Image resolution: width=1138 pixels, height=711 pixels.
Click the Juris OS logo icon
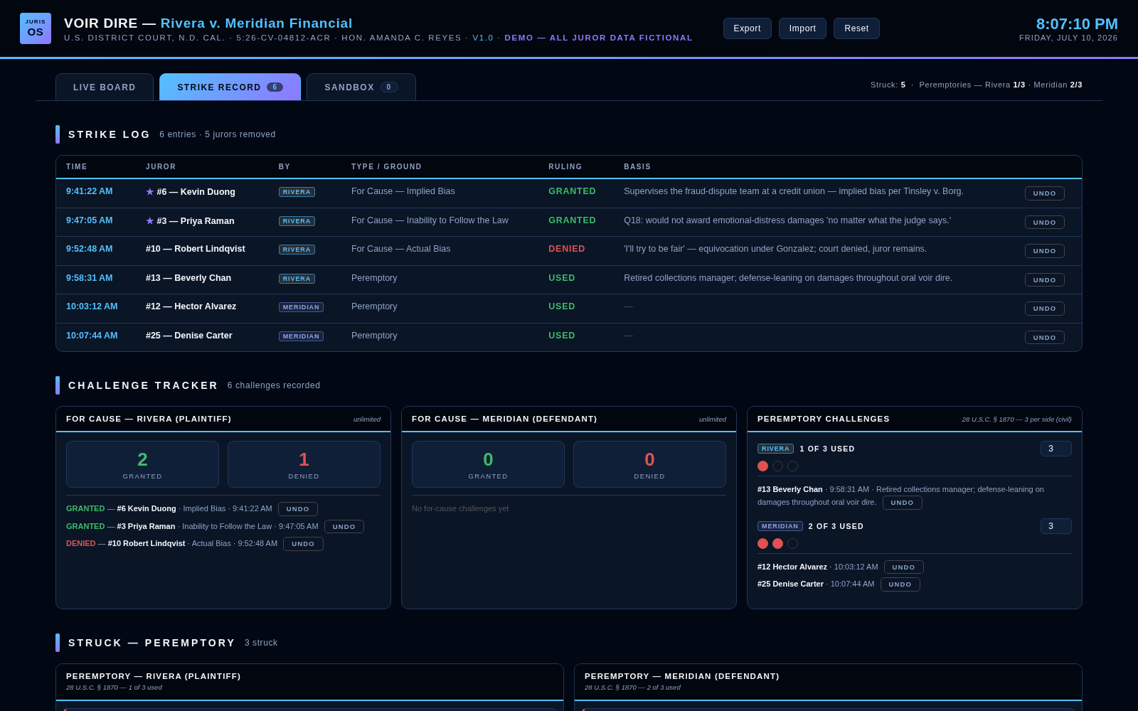36,28
